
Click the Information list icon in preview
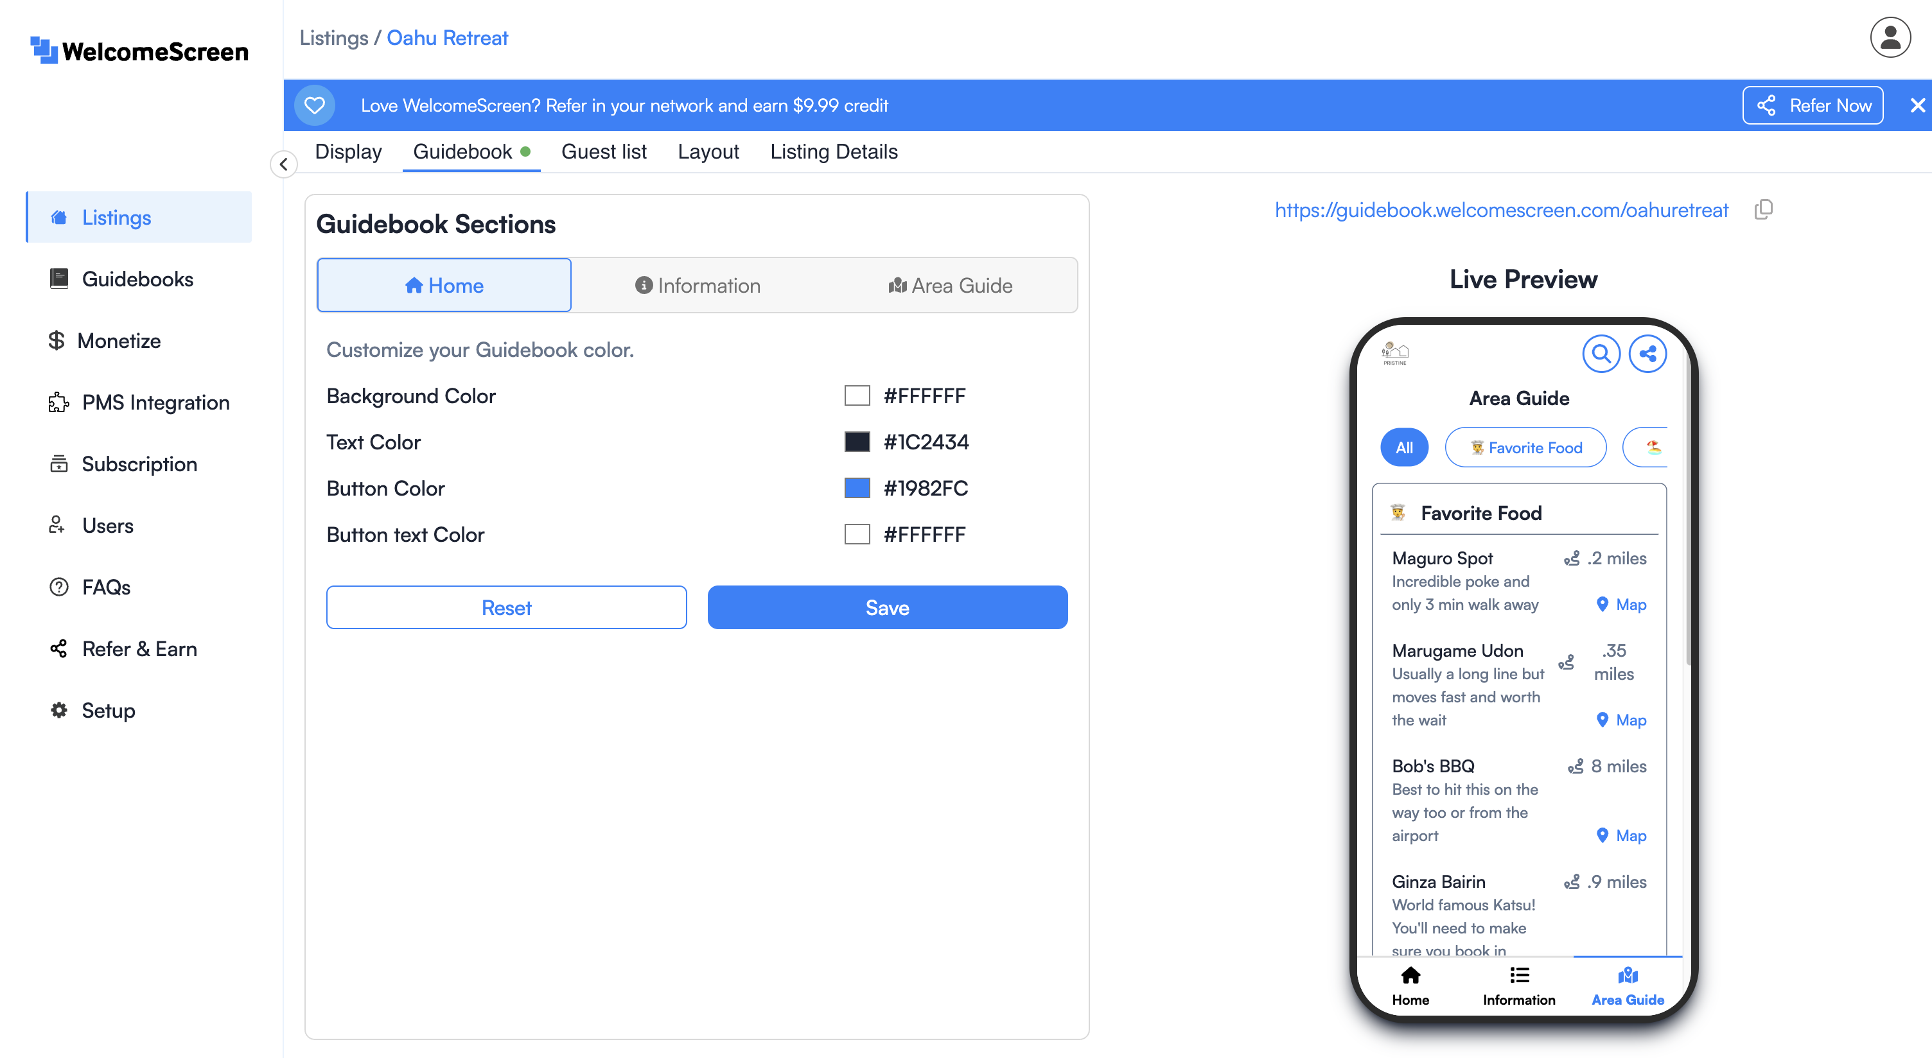point(1520,976)
